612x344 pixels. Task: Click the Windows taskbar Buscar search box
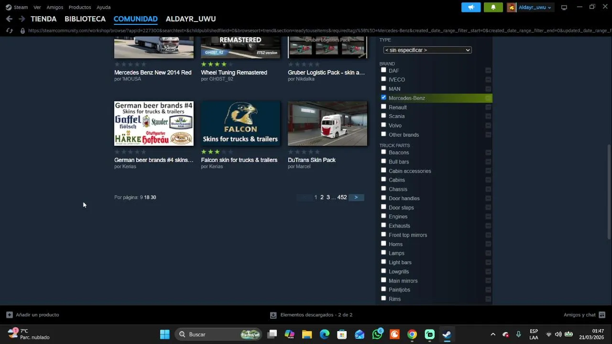(x=219, y=334)
